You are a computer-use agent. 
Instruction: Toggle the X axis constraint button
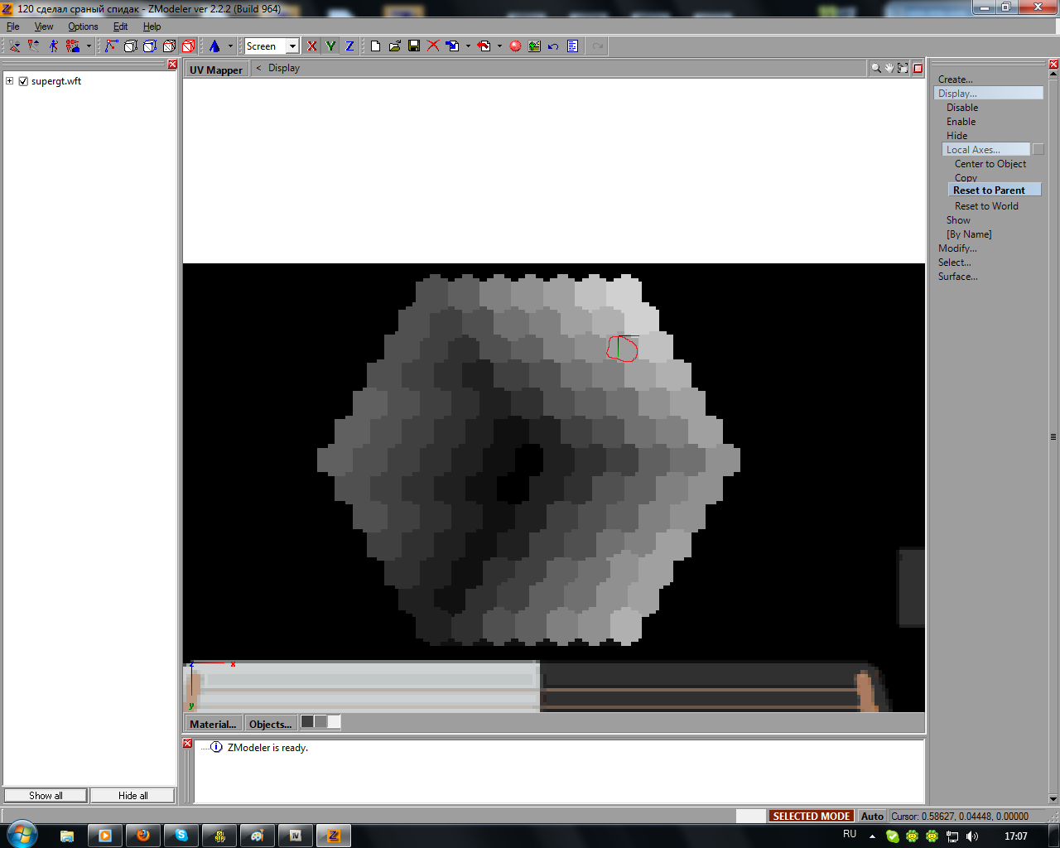[311, 46]
